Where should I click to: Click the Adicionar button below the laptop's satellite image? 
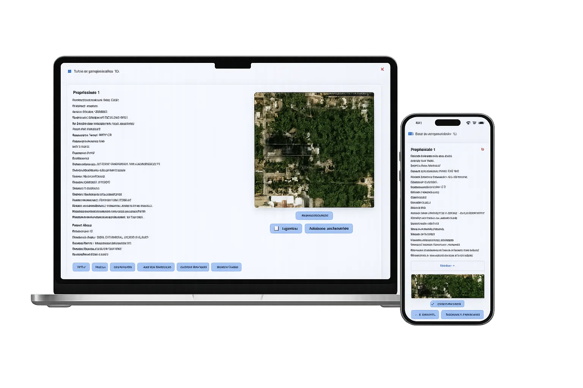click(x=329, y=228)
